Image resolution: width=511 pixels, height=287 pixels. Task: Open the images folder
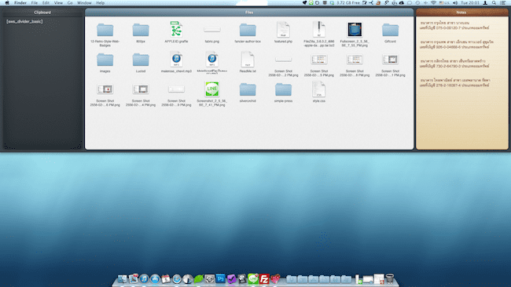click(105, 60)
